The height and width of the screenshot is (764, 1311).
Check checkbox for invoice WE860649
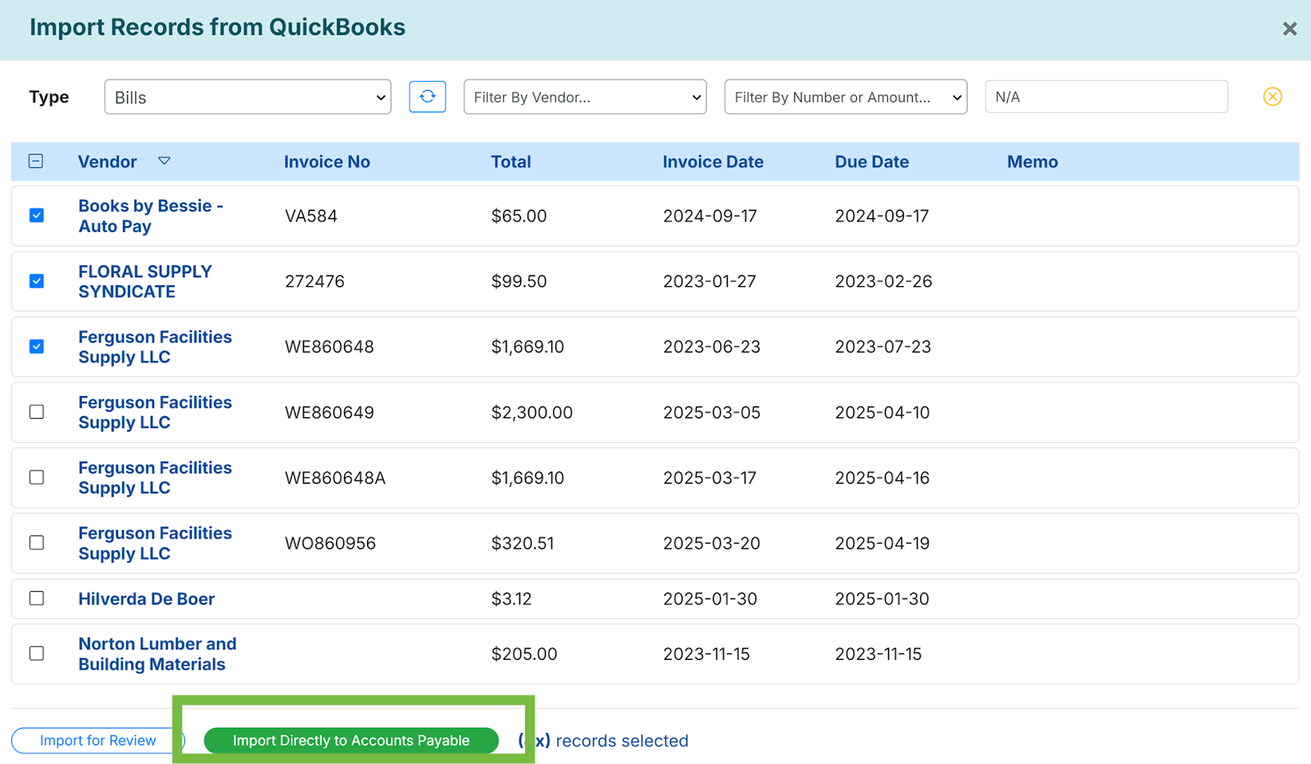point(37,412)
